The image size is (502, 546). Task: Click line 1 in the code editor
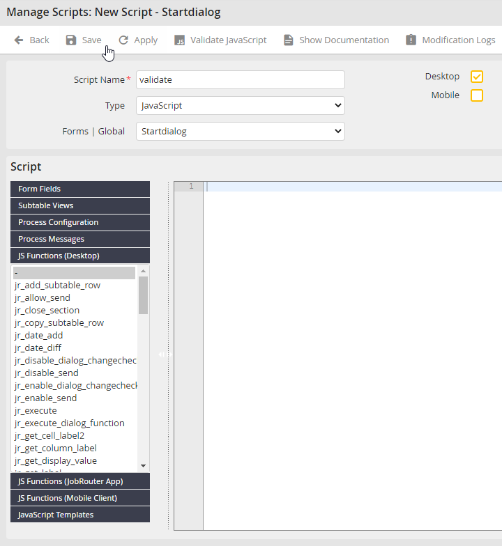click(353, 187)
